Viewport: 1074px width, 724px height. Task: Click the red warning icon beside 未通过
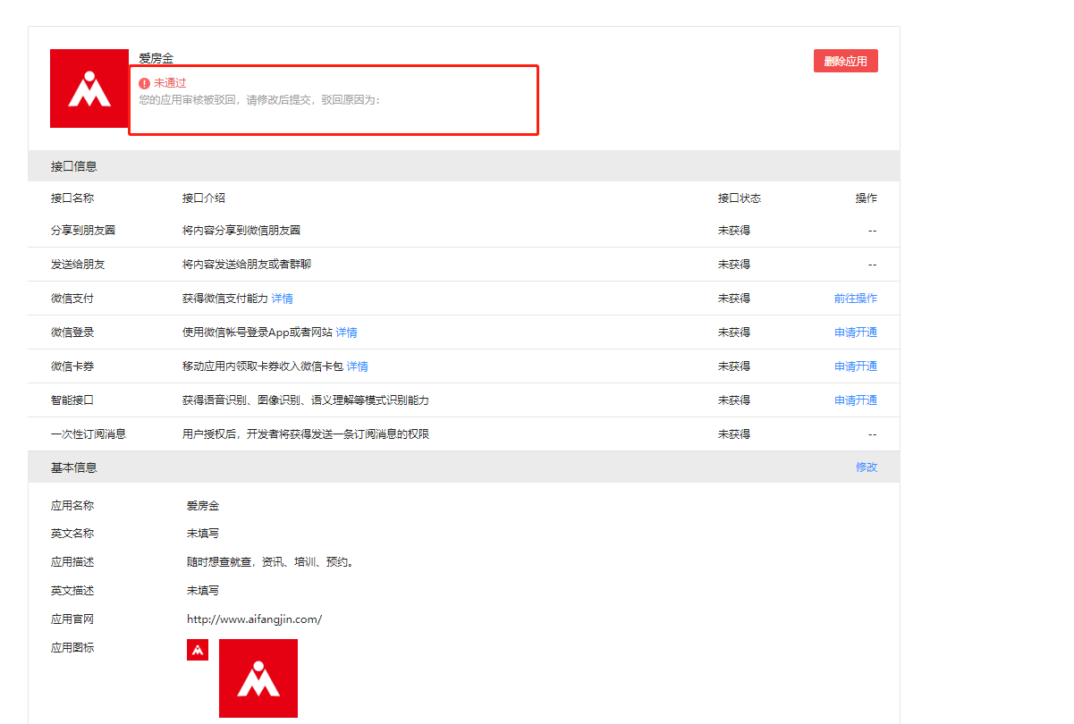pyautogui.click(x=145, y=82)
